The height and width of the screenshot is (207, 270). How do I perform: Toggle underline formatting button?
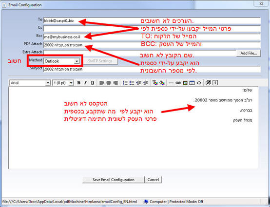92,83
